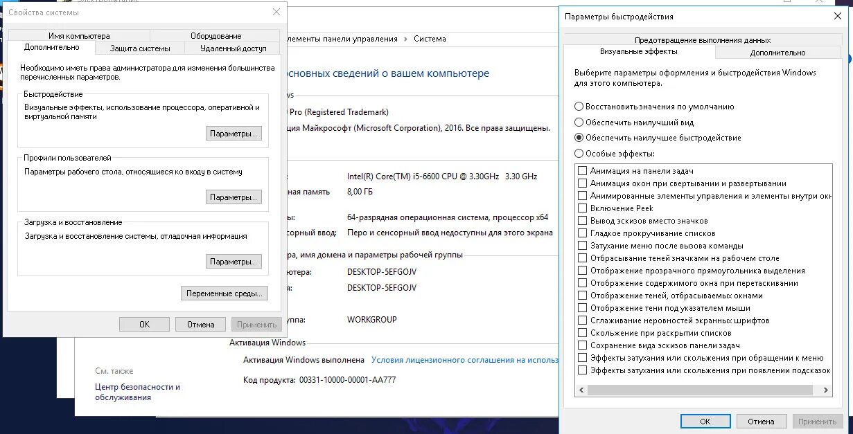Enable эффекты затухания при появлении подсказок
853x434 pixels.
click(x=583, y=370)
